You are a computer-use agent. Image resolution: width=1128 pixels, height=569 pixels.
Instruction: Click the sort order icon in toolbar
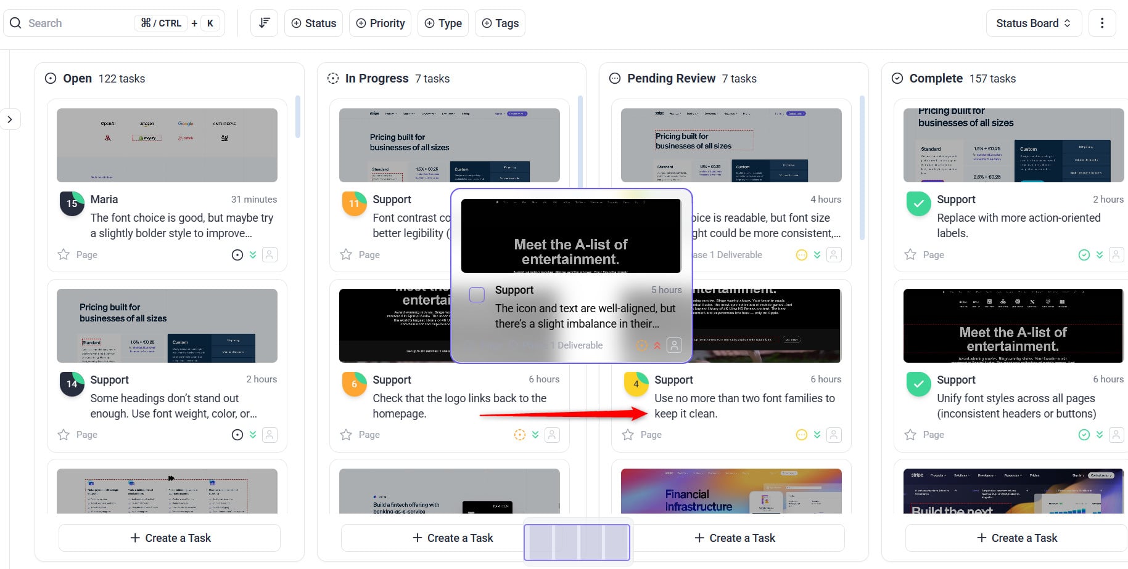(x=264, y=23)
